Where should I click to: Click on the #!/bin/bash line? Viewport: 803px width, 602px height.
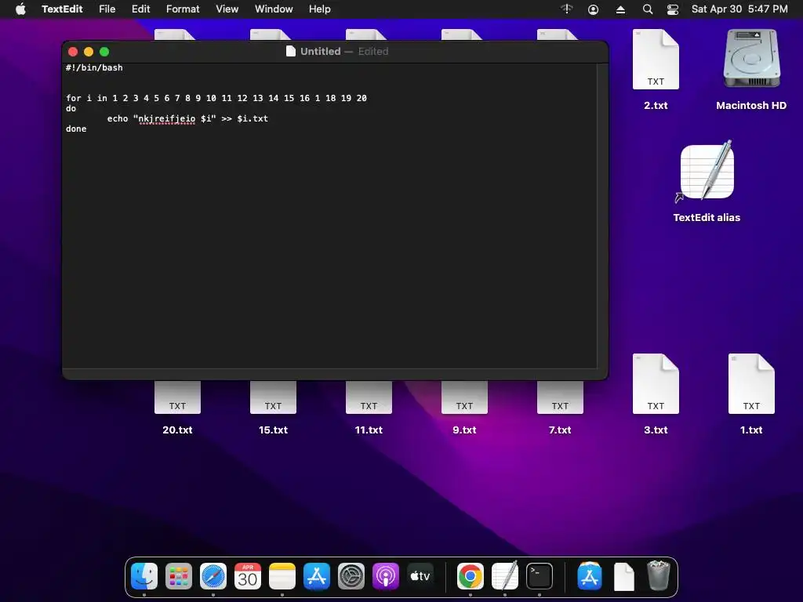pos(94,67)
